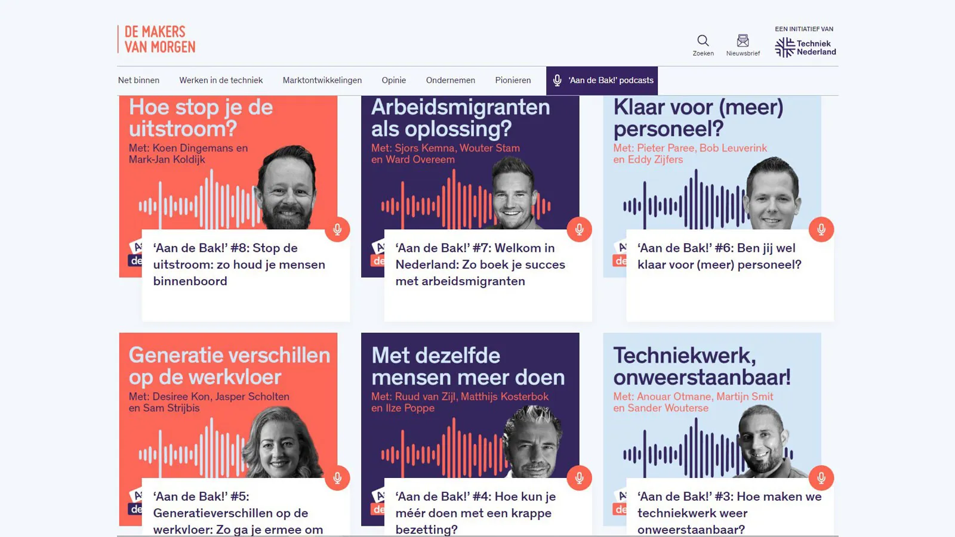
Task: Click the De Makers van Morgen logo
Action: 156,39
